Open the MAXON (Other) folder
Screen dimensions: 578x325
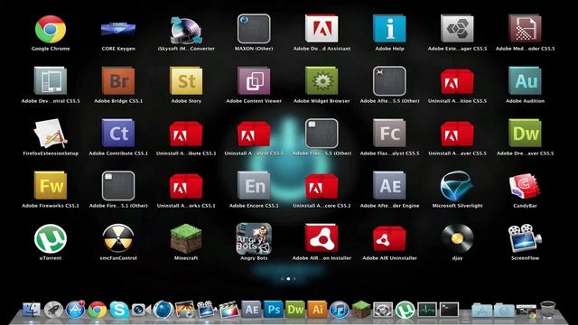[x=254, y=29]
